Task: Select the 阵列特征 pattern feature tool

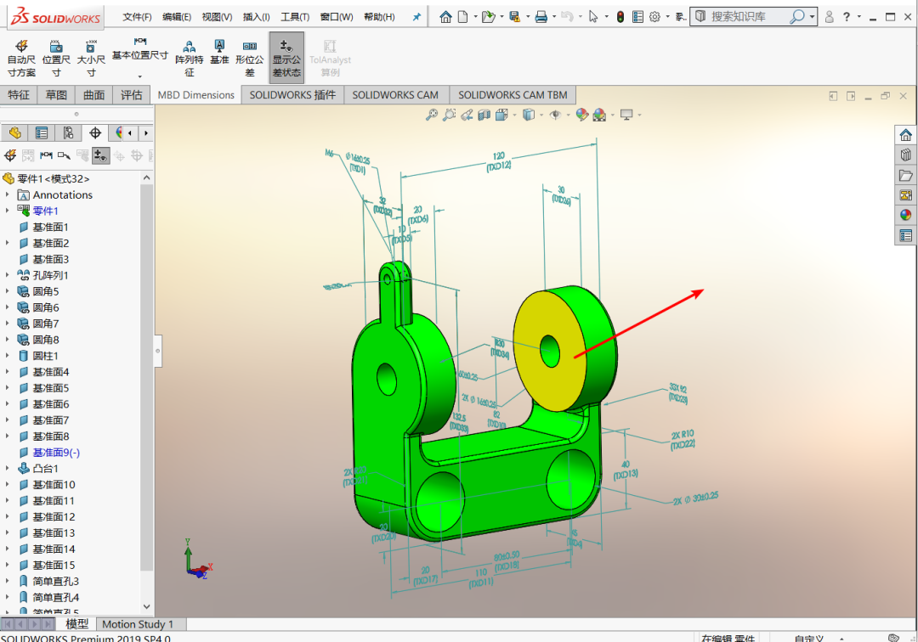Action: click(190, 58)
